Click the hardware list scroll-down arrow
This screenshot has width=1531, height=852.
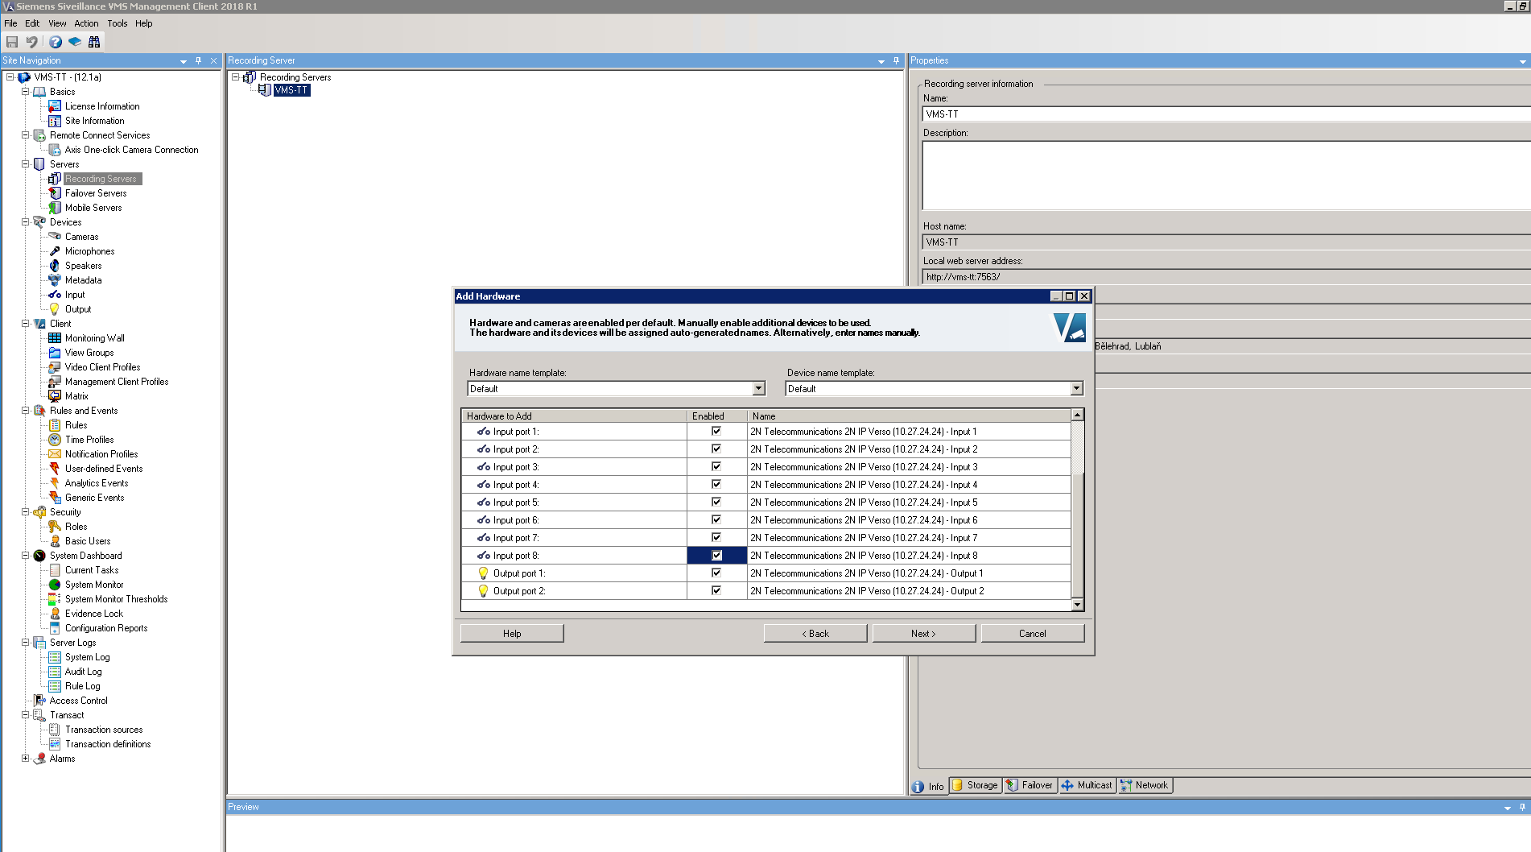pyautogui.click(x=1077, y=605)
